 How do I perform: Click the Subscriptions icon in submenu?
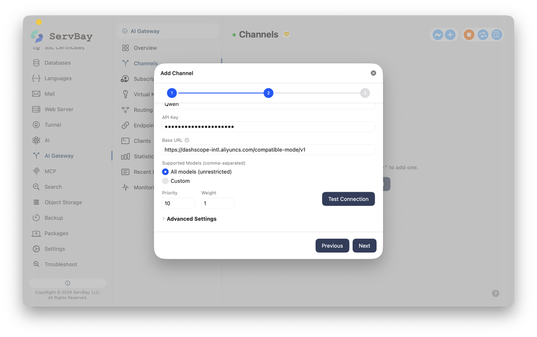click(x=125, y=79)
